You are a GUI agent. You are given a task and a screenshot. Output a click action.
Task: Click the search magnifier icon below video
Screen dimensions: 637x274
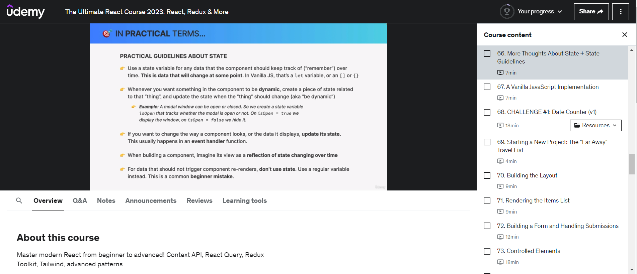click(x=19, y=200)
